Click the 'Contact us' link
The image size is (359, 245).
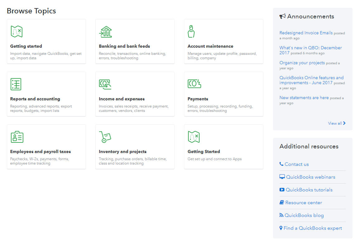tap(297, 164)
